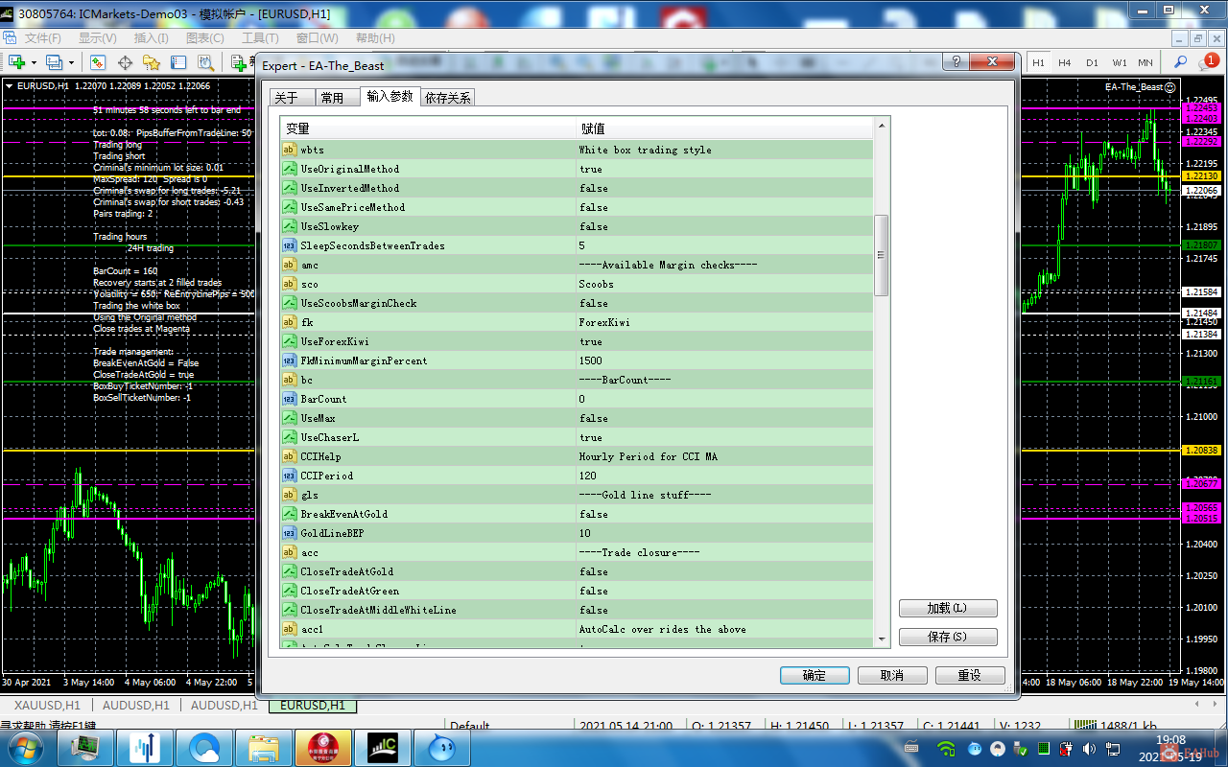Image resolution: width=1228 pixels, height=767 pixels.
Task: Open the 工具(T) menu
Action: click(260, 38)
